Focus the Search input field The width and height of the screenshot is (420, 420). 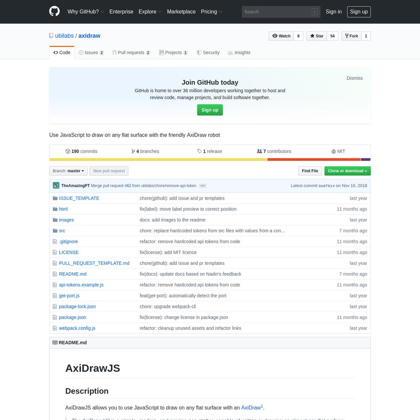(x=281, y=12)
